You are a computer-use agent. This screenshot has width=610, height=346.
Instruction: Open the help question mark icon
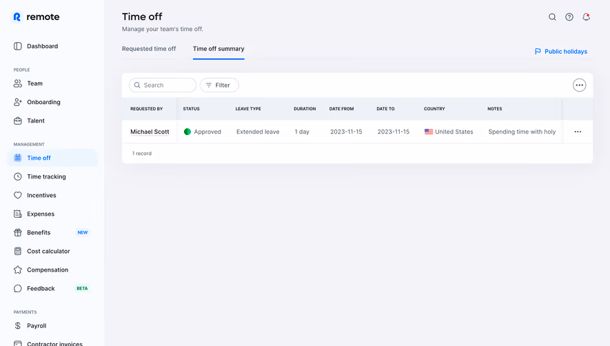pos(569,17)
